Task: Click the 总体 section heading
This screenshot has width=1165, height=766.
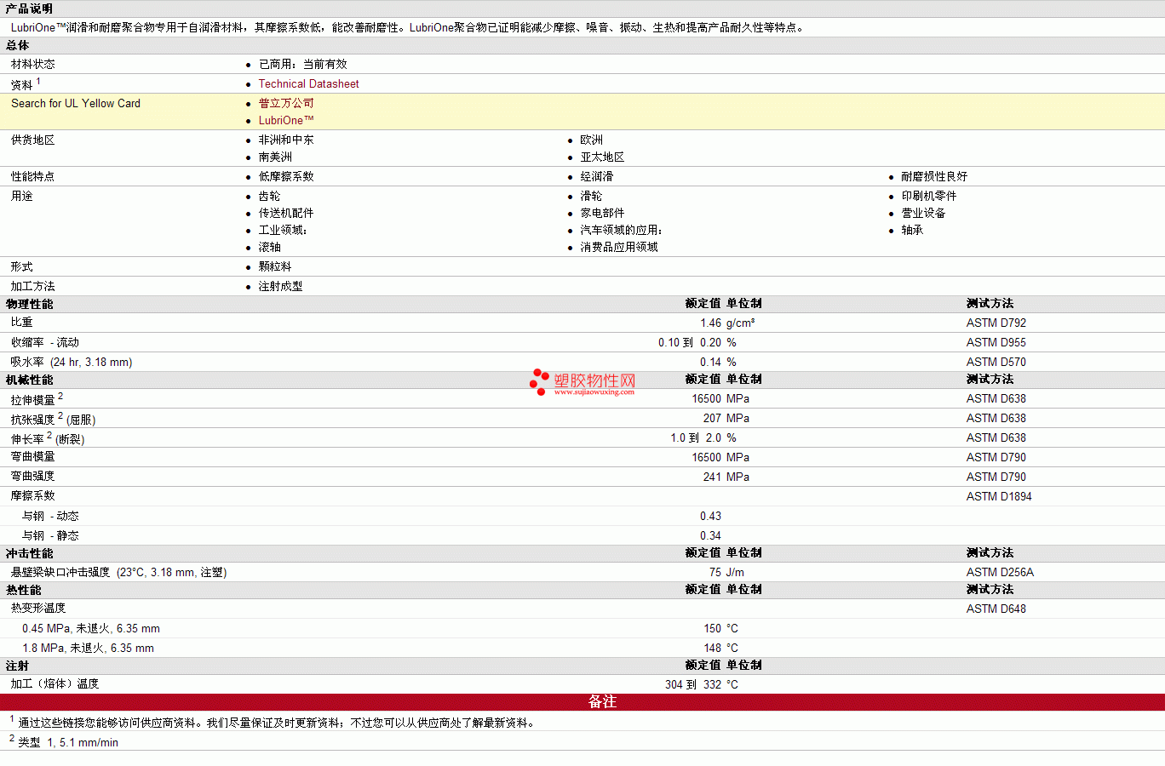Action: (17, 45)
